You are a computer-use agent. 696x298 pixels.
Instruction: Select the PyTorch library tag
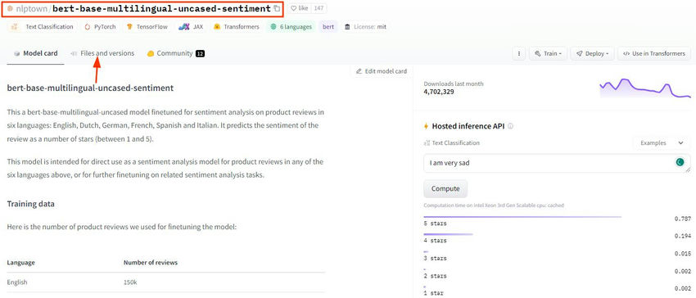point(101,27)
